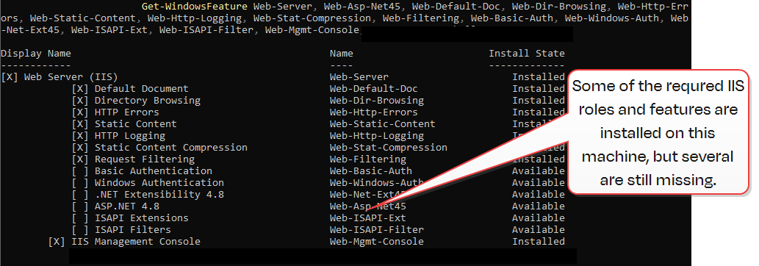Click the Request Filtering feature entry
759x266 pixels.
point(144,159)
